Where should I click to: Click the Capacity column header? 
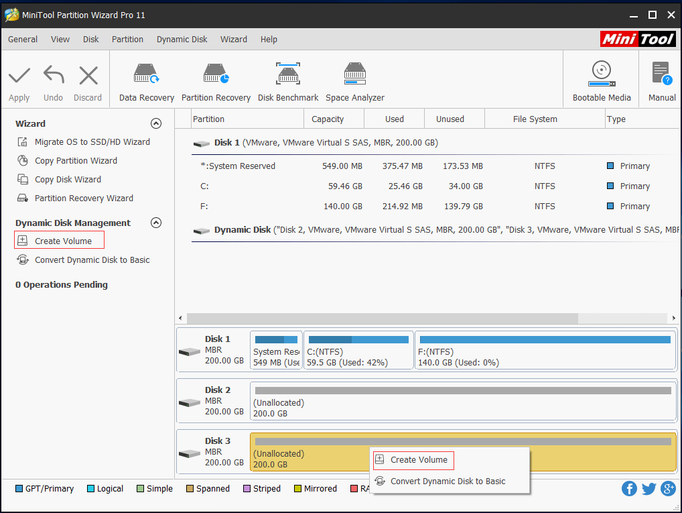334,119
